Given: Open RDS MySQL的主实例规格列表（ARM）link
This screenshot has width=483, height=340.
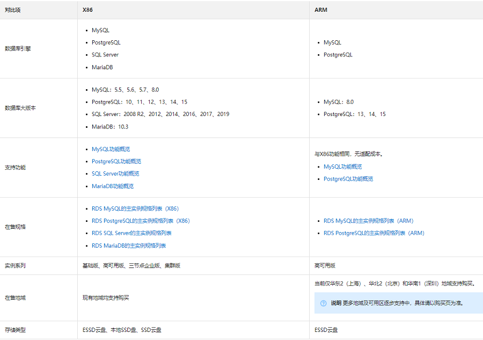Looking at the screenshot, I should point(369,221).
